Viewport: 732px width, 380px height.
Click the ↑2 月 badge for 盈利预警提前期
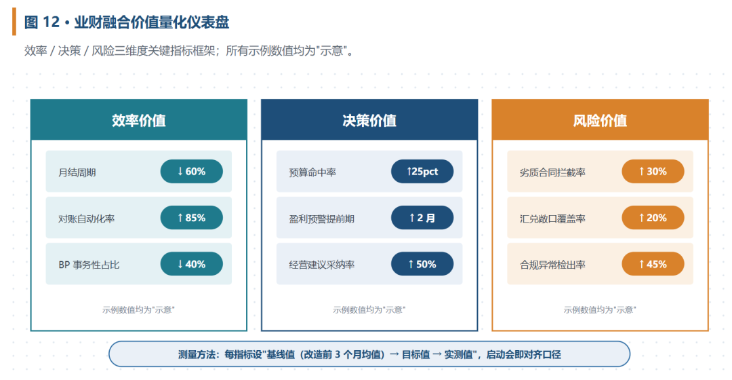(x=422, y=218)
